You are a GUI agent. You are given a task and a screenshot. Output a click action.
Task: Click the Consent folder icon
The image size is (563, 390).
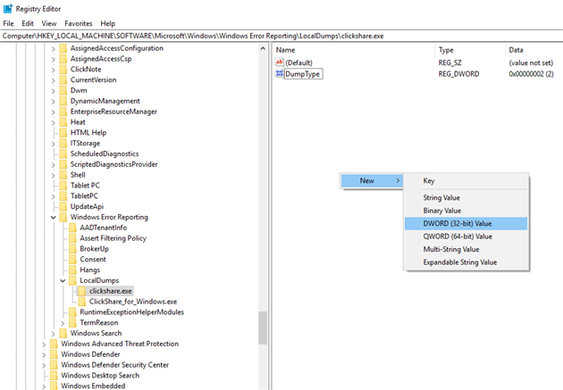72,259
